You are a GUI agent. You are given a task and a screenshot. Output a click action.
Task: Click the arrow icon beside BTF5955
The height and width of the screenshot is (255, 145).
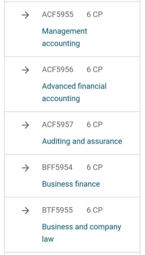click(26, 211)
